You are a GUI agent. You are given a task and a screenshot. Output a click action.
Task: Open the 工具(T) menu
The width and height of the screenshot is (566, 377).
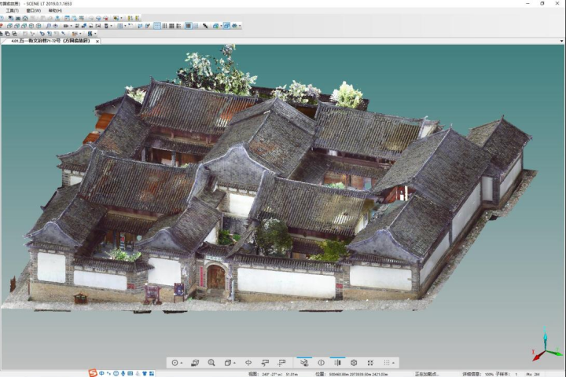pyautogui.click(x=12, y=10)
